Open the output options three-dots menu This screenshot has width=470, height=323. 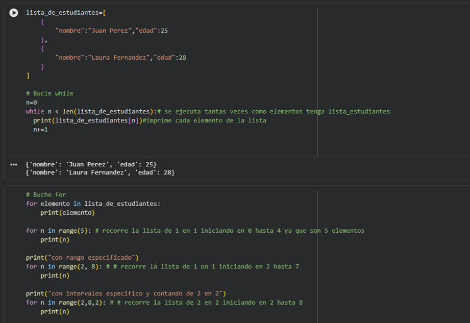point(13,164)
